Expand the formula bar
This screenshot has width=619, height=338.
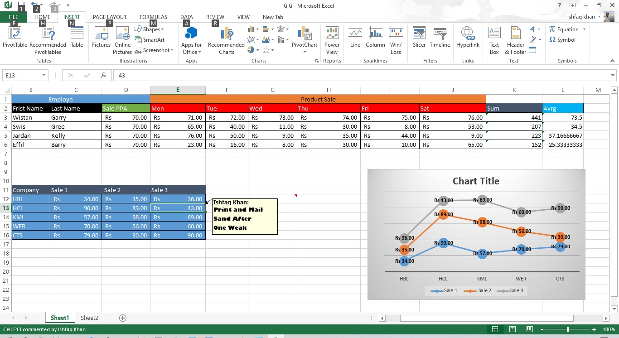click(613, 75)
